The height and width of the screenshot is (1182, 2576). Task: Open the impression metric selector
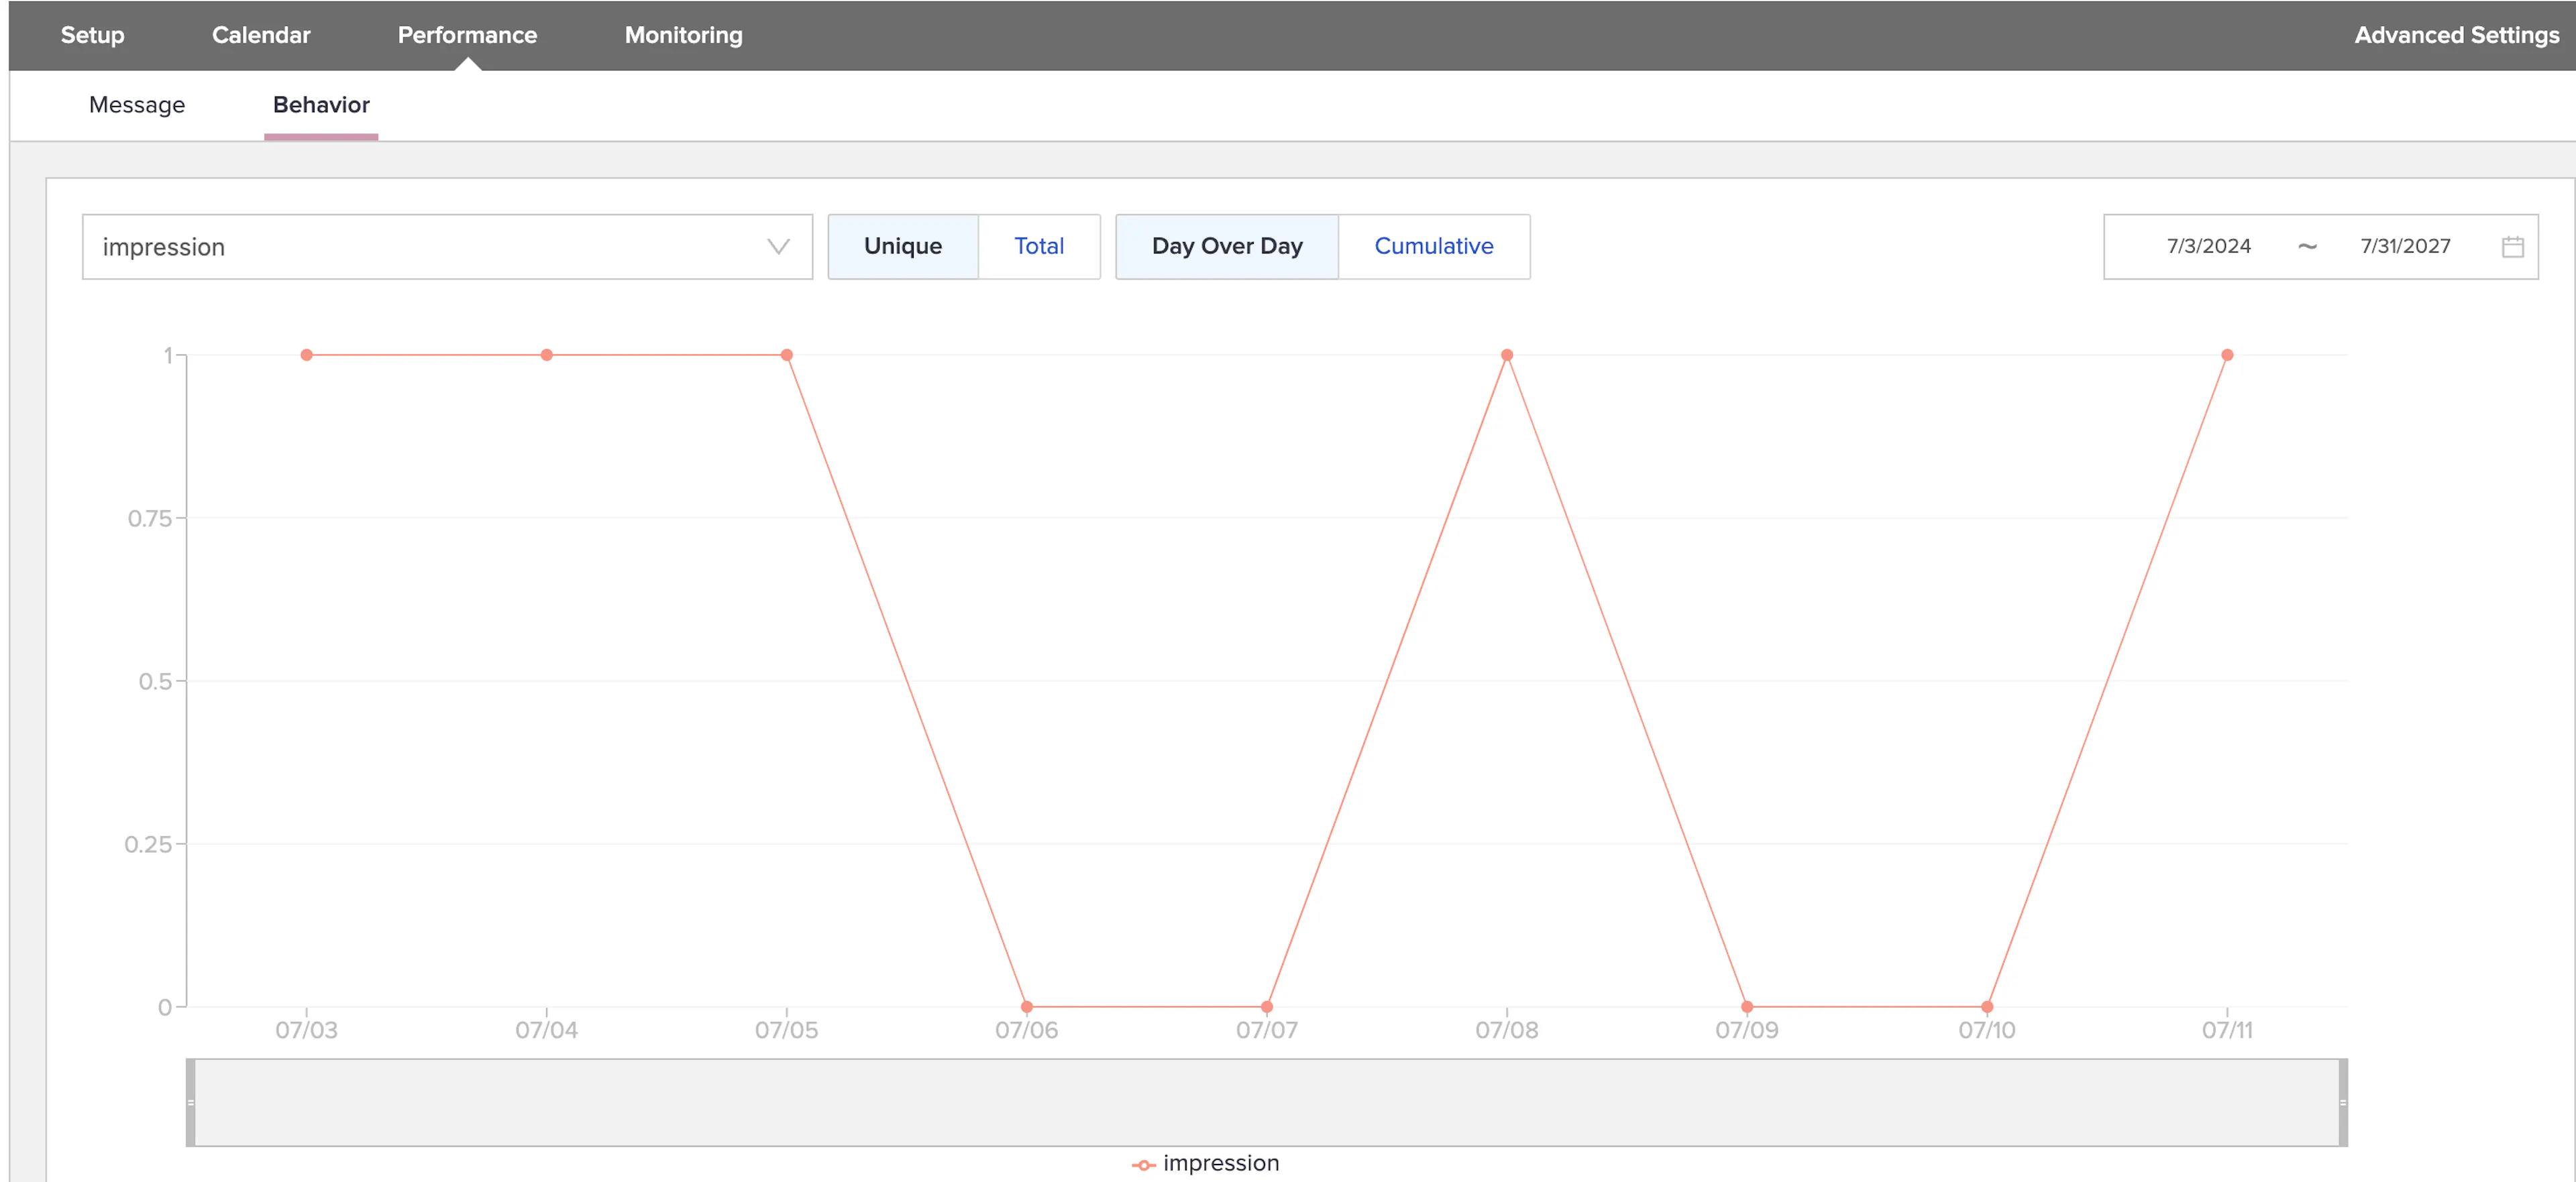coord(447,247)
